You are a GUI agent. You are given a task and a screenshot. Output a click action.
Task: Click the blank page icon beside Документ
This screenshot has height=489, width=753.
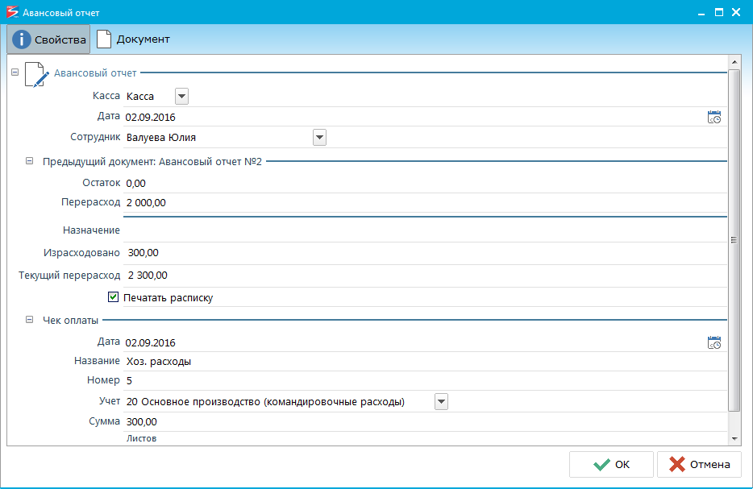pyautogui.click(x=104, y=39)
